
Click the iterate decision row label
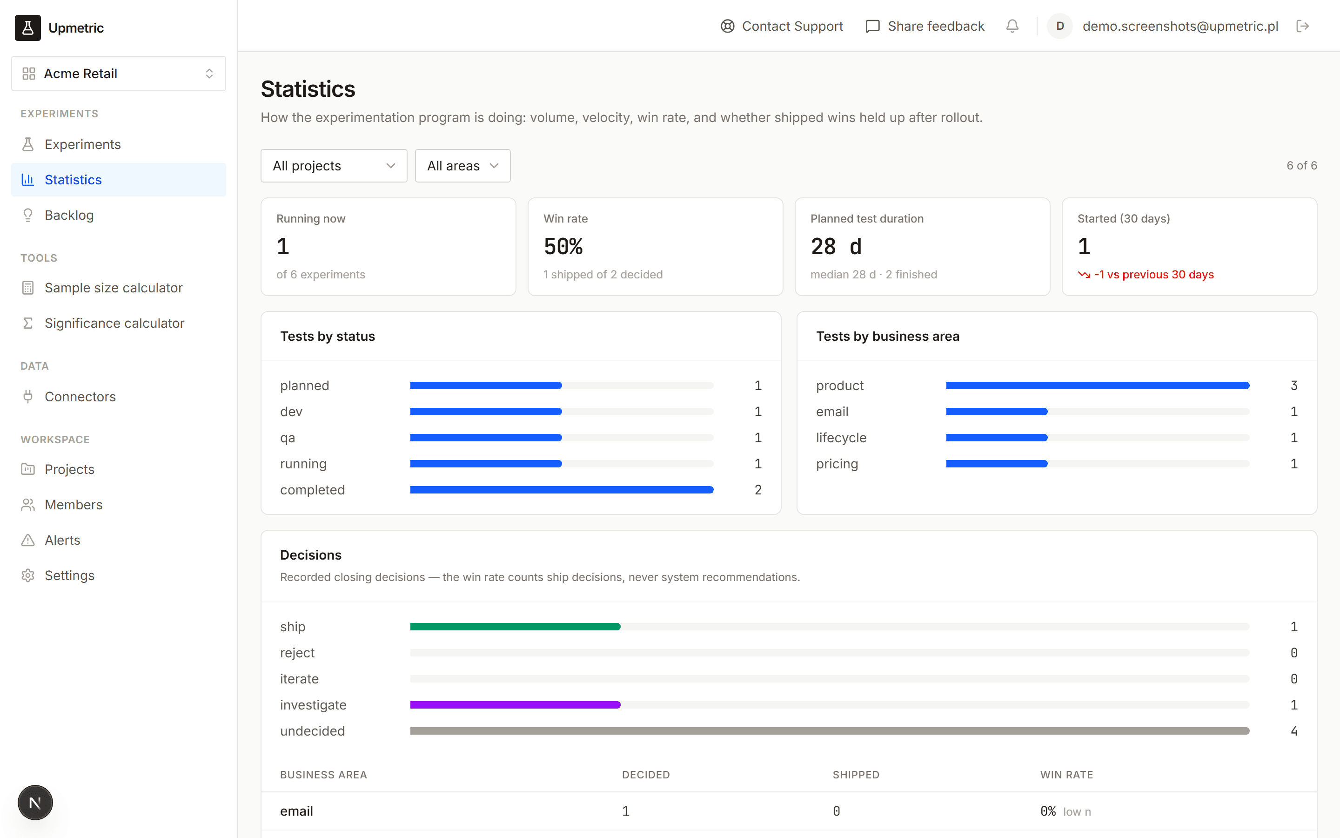pyautogui.click(x=300, y=678)
